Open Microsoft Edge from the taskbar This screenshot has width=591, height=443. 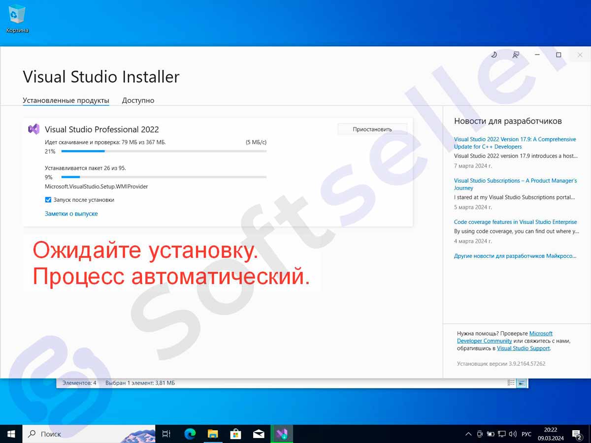pyautogui.click(x=190, y=434)
